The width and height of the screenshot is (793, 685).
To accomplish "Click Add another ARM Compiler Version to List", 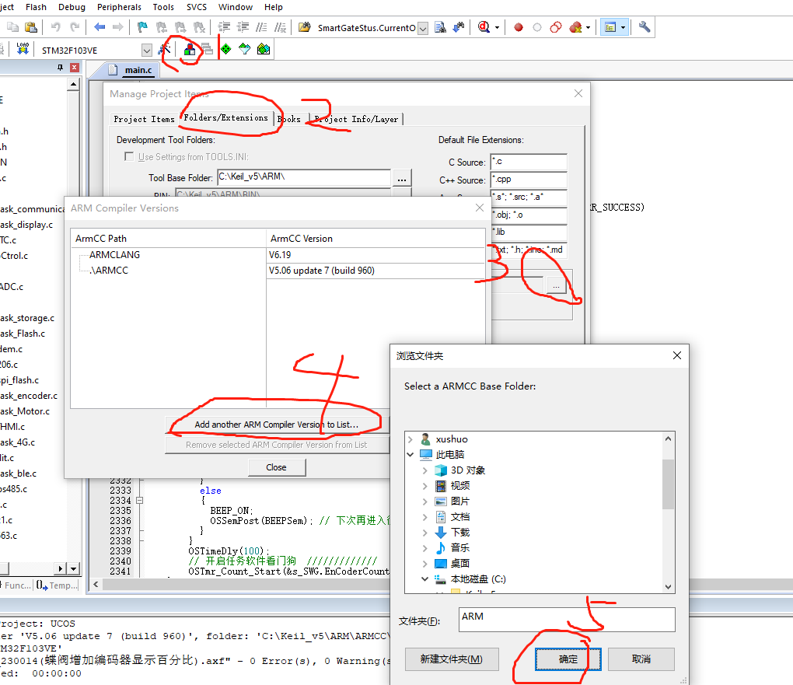I will pyautogui.click(x=277, y=425).
